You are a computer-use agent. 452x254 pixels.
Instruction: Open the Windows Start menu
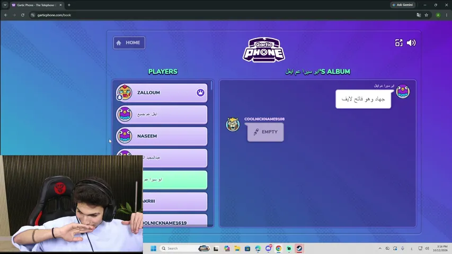tap(153, 248)
